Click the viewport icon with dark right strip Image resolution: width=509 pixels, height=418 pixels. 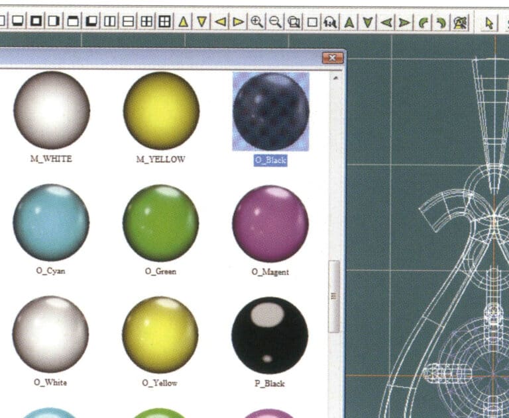[x=54, y=21]
